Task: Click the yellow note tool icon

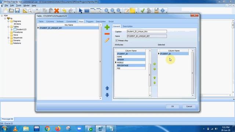Action: click(133, 11)
